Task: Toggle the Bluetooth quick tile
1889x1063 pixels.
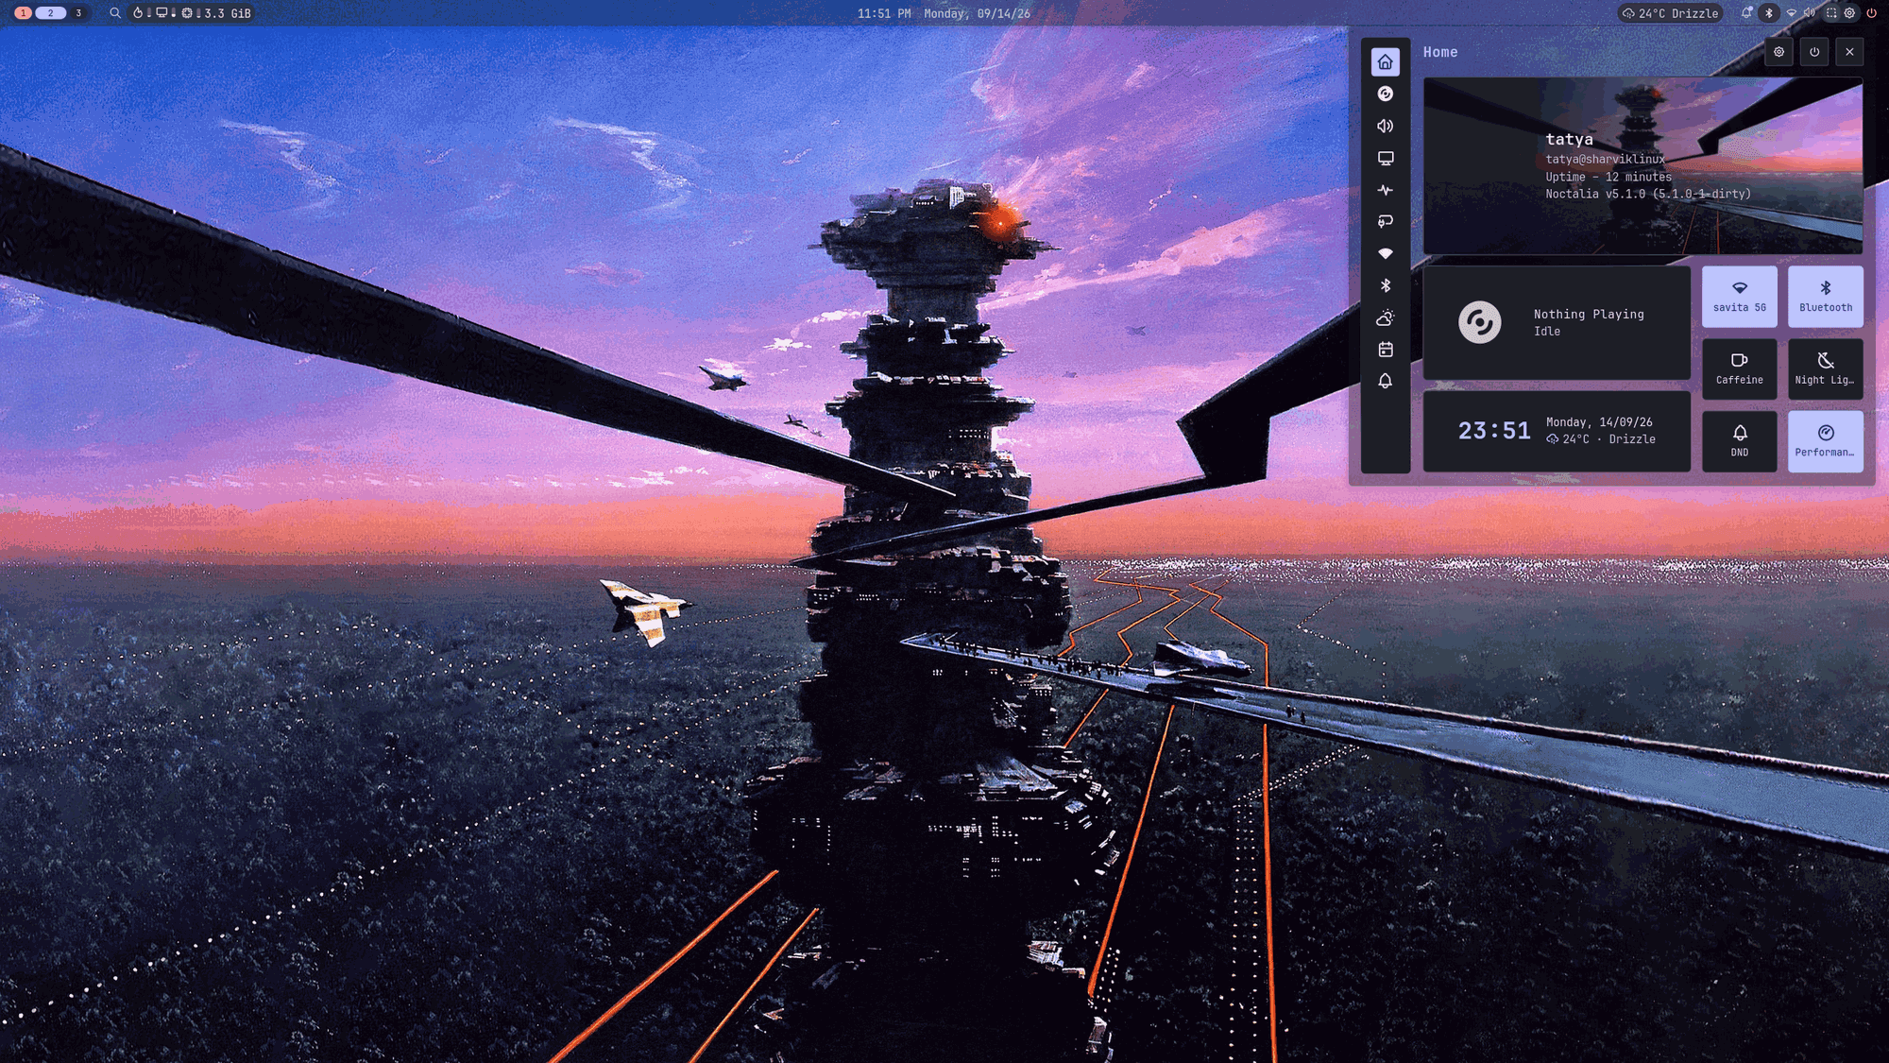Action: (x=1826, y=297)
